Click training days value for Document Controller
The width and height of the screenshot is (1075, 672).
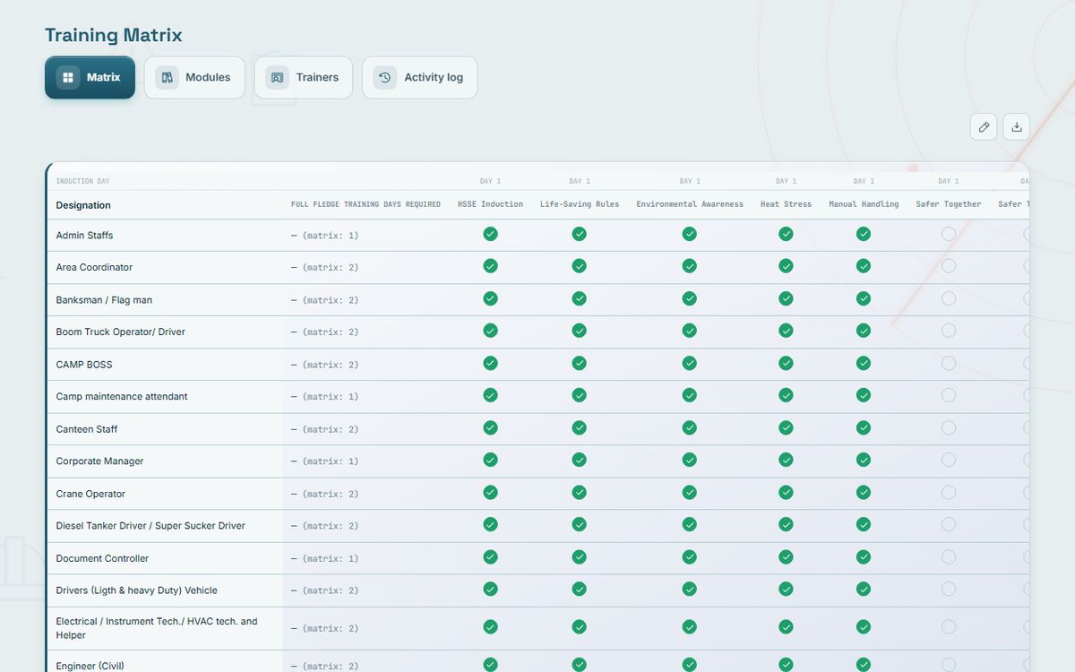coord(324,558)
